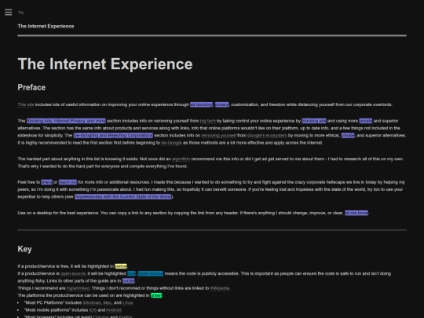
Task: Open the 'removing yourself' link
Action: (x=218, y=136)
